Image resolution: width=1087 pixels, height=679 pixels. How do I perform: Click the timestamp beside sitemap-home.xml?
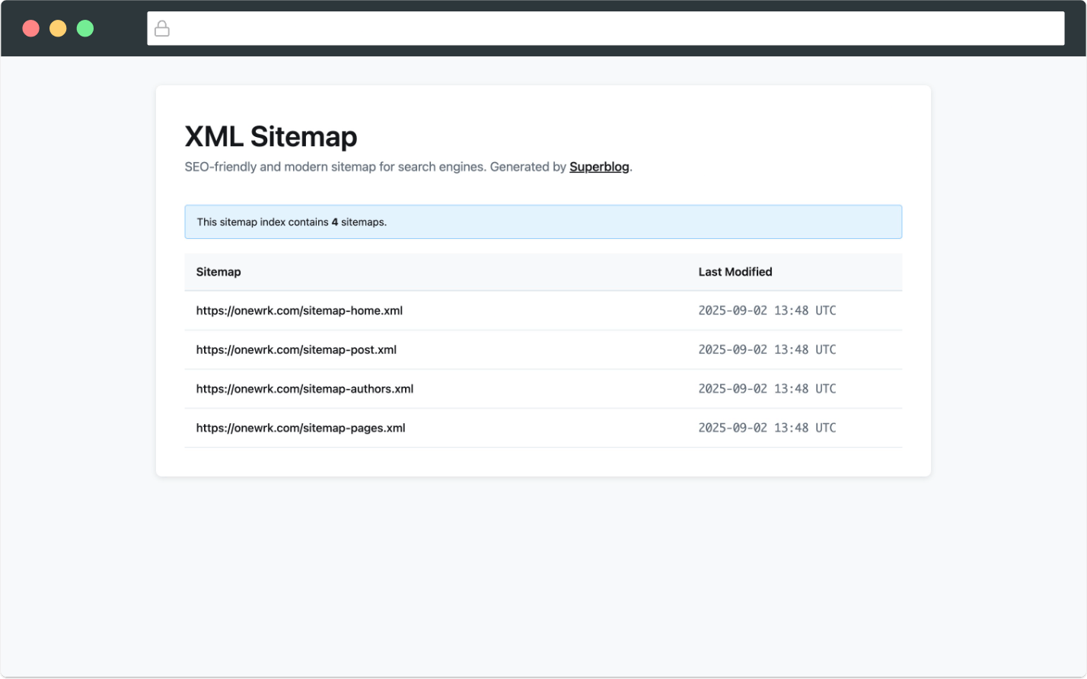coord(767,310)
